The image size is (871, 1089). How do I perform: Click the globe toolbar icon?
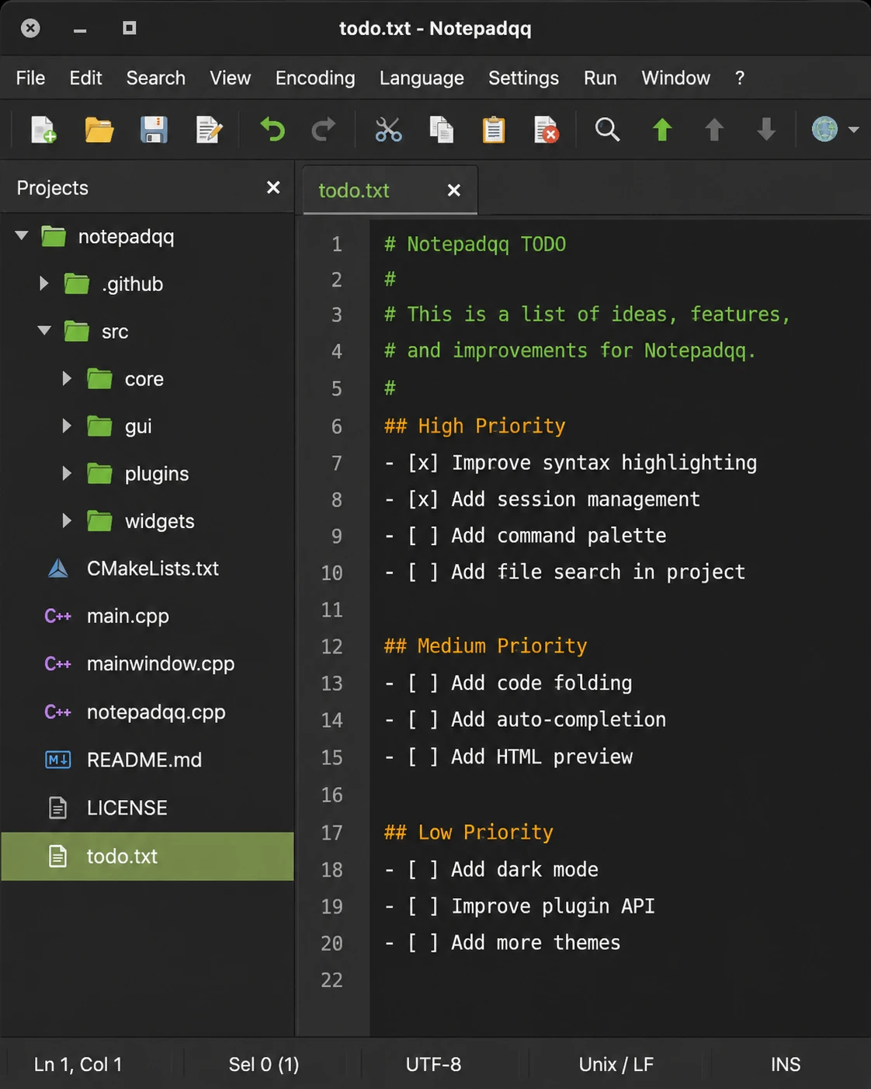pyautogui.click(x=824, y=129)
